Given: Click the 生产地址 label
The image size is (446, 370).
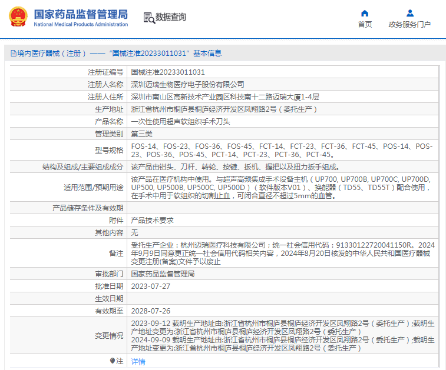Looking at the screenshot, I should click(109, 109).
